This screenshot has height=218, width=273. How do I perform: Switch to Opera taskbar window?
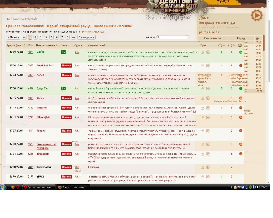tap(39, 187)
